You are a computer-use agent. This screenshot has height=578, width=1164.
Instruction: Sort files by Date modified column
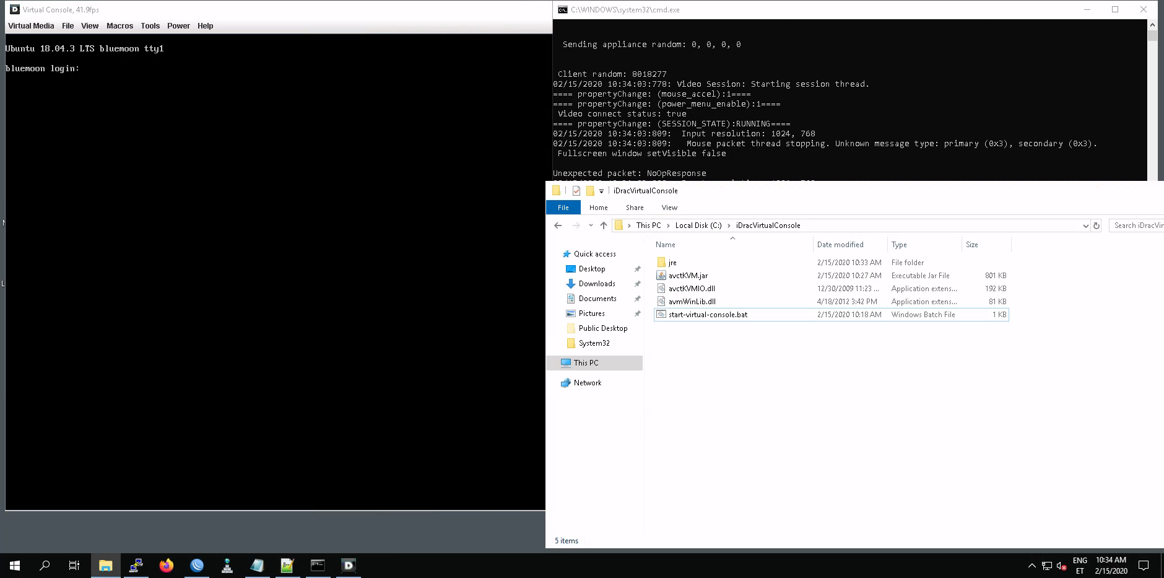click(840, 245)
